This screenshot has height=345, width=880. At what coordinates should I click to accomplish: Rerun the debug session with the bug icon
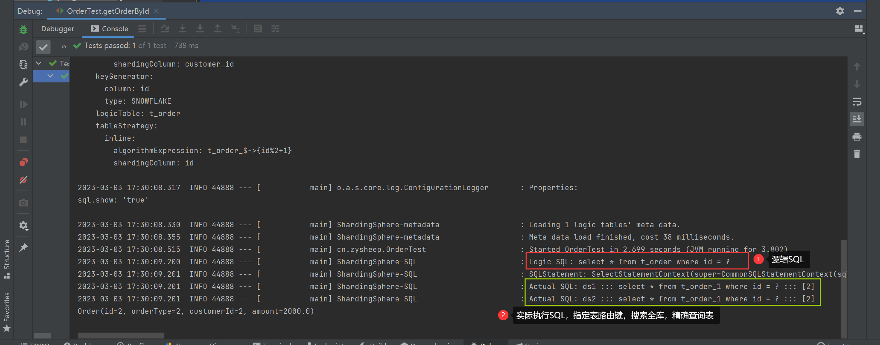(x=23, y=30)
